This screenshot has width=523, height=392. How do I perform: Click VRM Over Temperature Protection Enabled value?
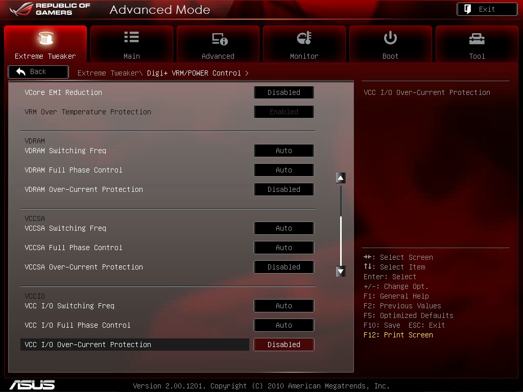[284, 112]
